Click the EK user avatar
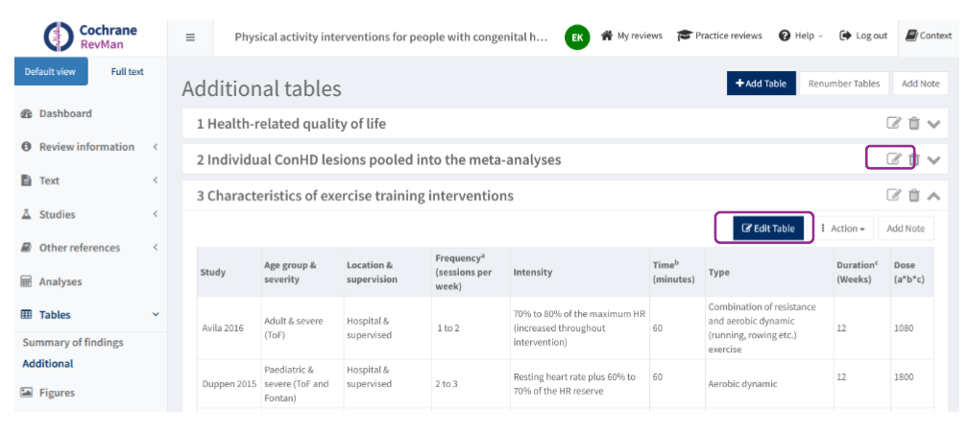Viewport: 967px width, 436px height. tap(577, 36)
